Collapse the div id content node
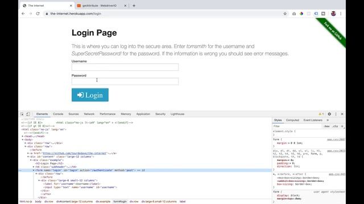 [x=28, y=156]
